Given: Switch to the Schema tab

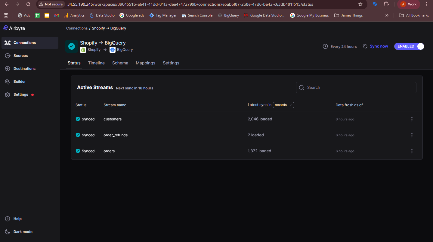Looking at the screenshot, I should 120,63.
